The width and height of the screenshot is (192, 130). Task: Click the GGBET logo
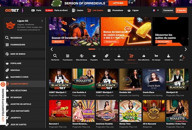tap(12, 10)
